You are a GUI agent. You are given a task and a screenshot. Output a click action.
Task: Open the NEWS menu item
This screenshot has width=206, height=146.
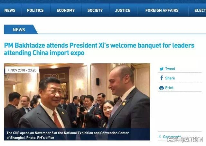click(x=10, y=10)
